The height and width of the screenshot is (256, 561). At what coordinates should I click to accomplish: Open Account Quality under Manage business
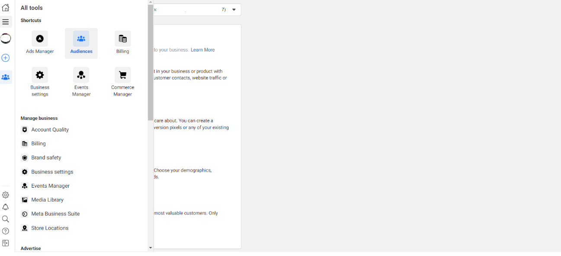click(x=45, y=130)
